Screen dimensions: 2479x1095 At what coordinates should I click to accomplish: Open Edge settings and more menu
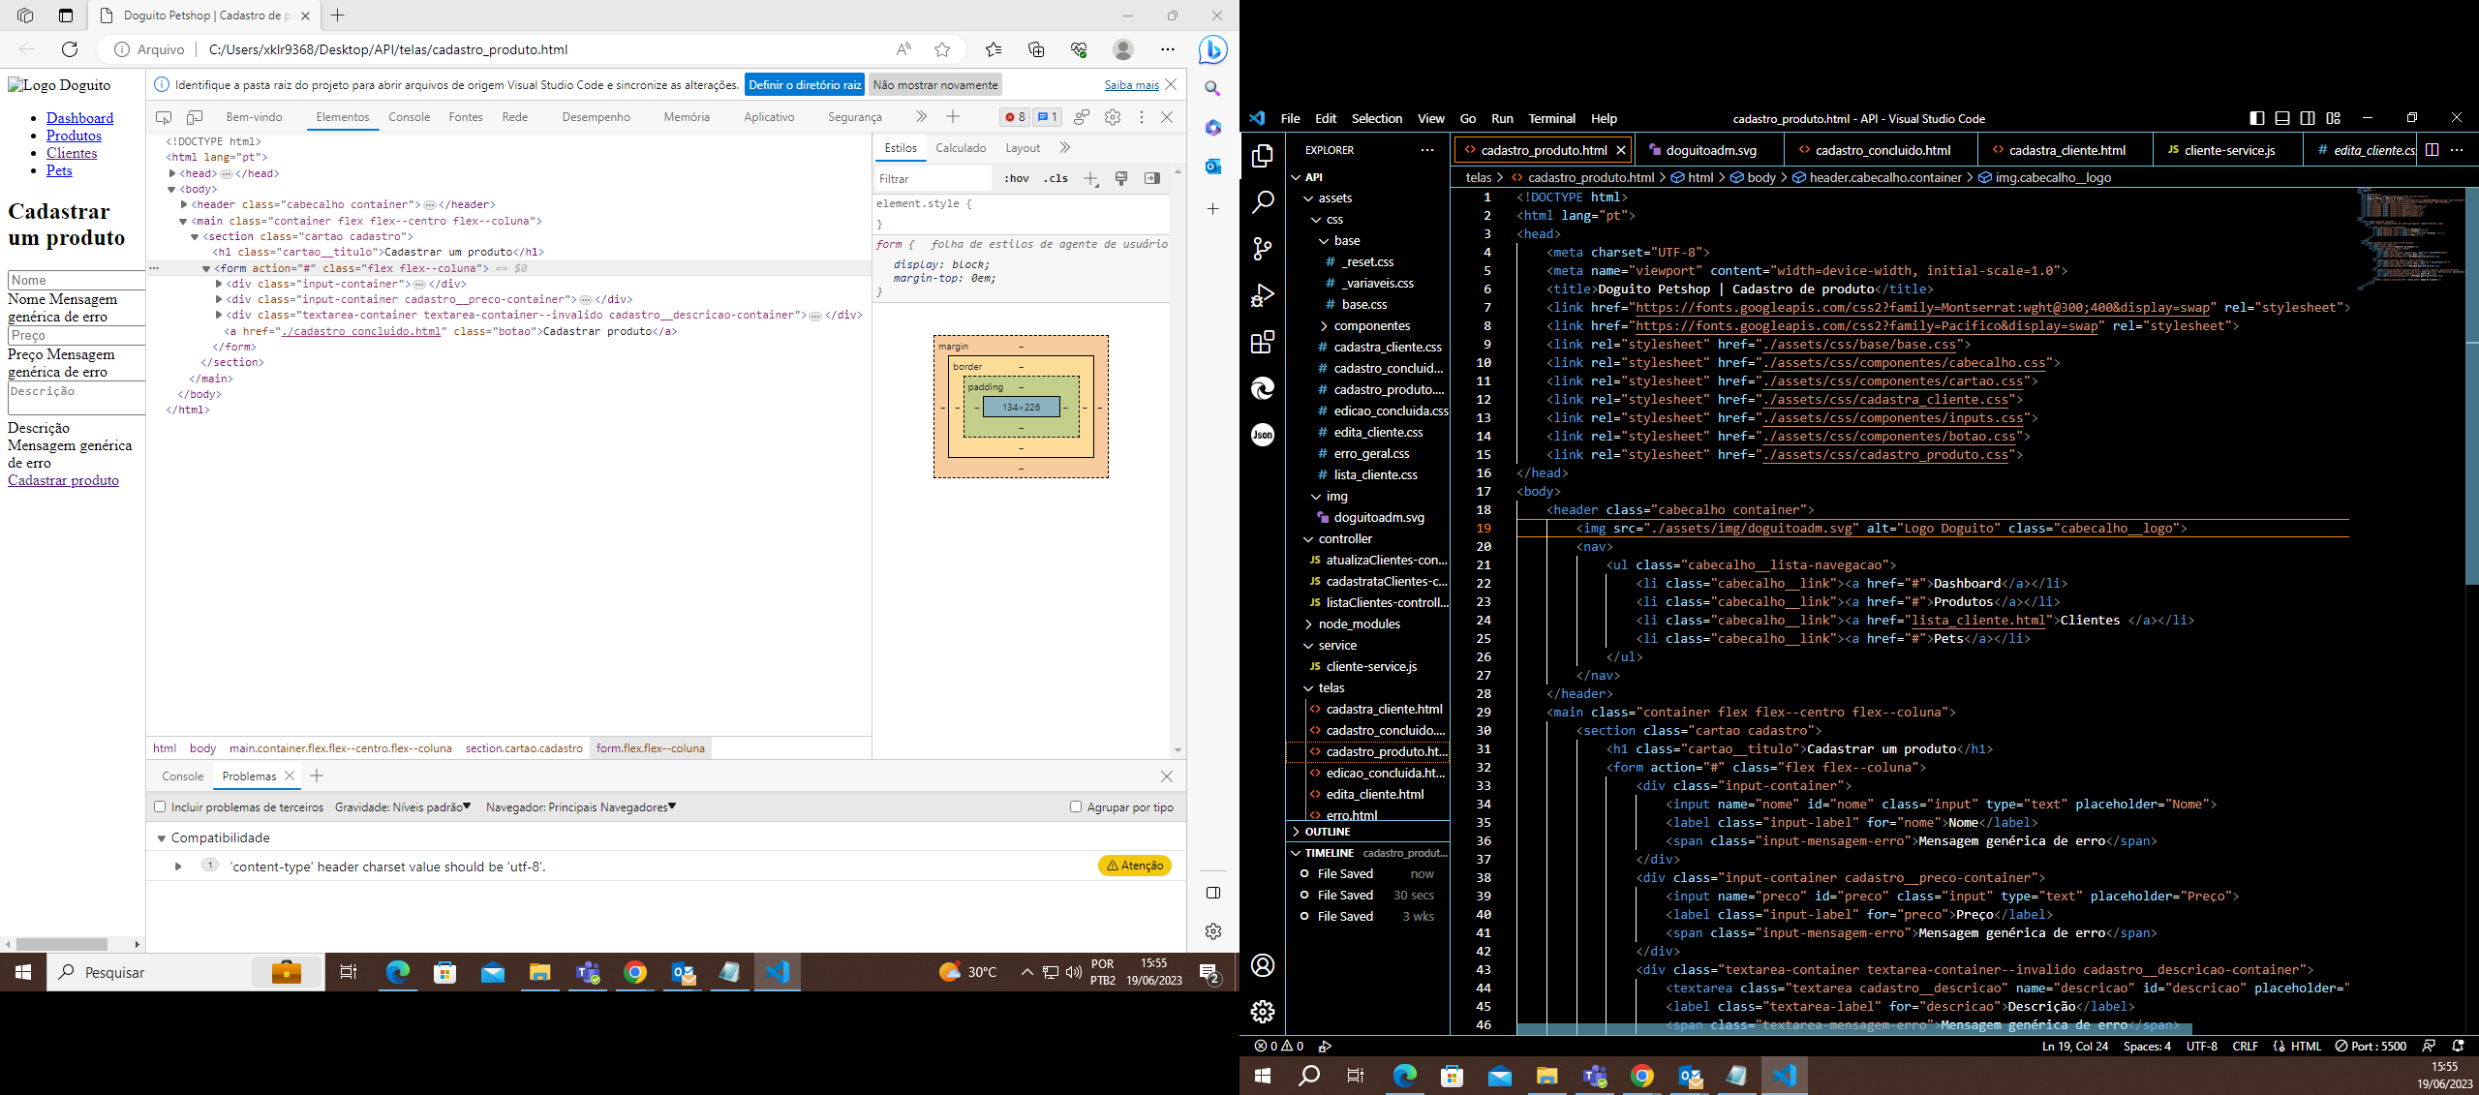click(1168, 49)
